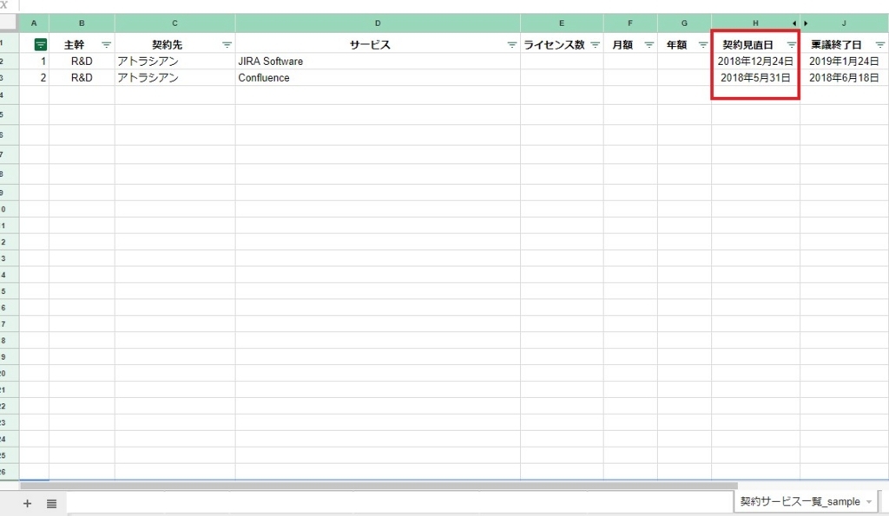Select column H header
This screenshot has height=516, width=889.
[x=755, y=23]
